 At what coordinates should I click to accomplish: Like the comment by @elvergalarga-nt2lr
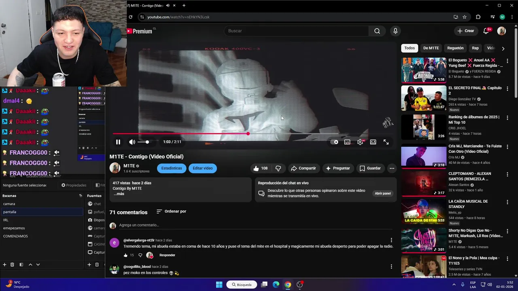point(126,255)
